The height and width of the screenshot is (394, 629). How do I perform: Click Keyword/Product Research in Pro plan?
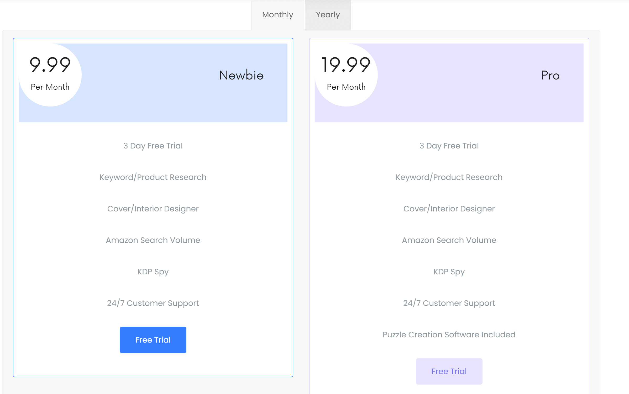(449, 177)
